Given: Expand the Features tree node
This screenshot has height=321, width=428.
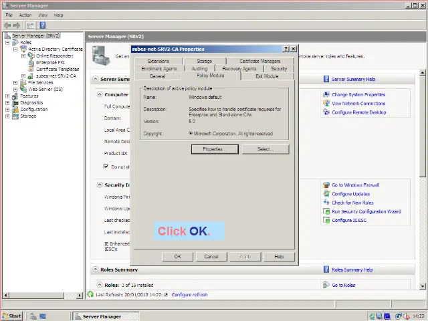Looking at the screenshot, I should click(x=7, y=96).
